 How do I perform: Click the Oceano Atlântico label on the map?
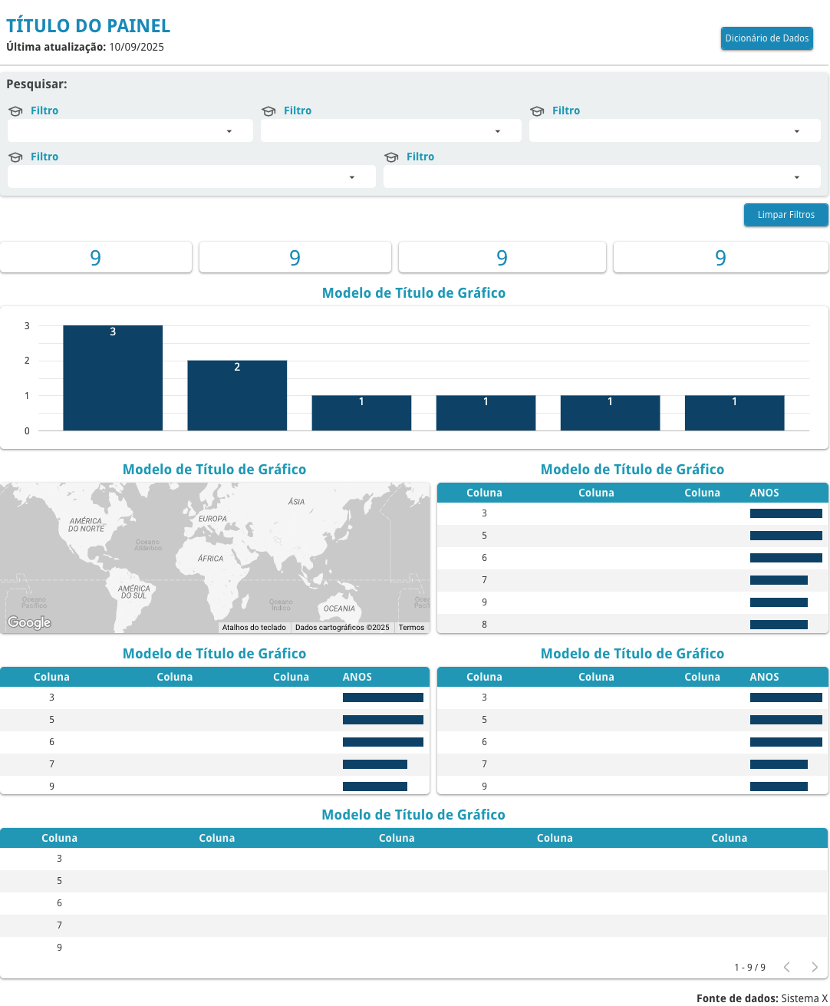148,545
